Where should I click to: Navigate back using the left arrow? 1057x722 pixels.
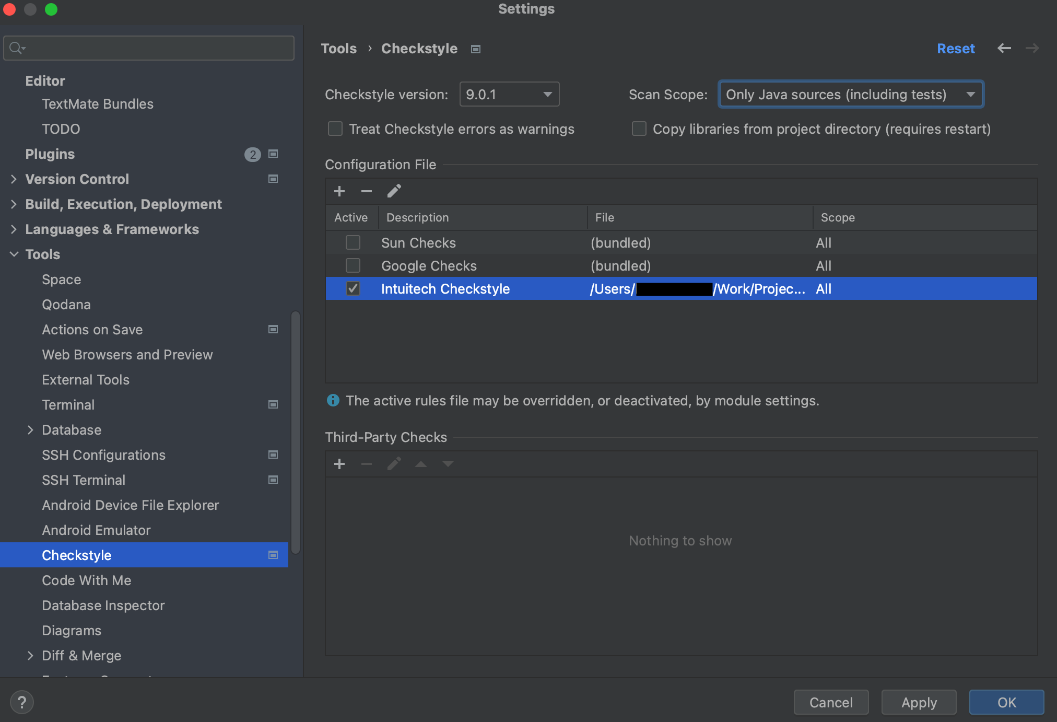pos(1005,48)
